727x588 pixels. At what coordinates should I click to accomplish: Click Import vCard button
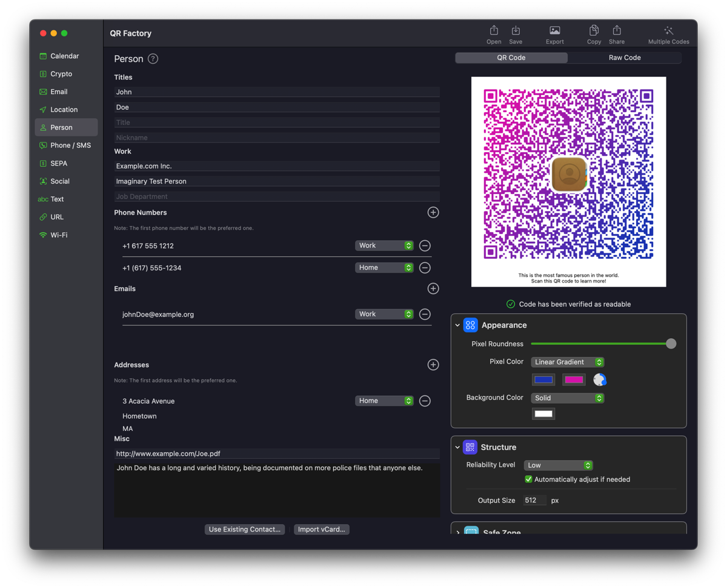tap(322, 529)
